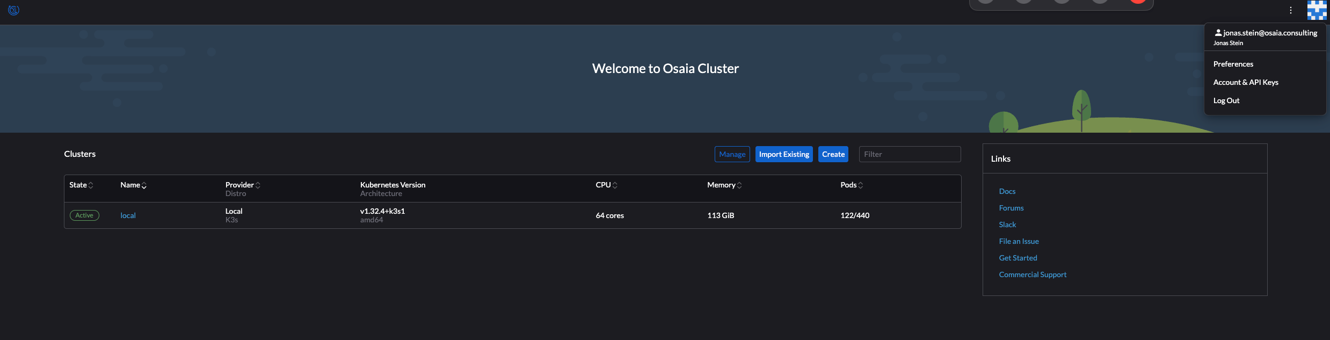Open Preferences from the user menu
1330x340 pixels.
(1233, 64)
